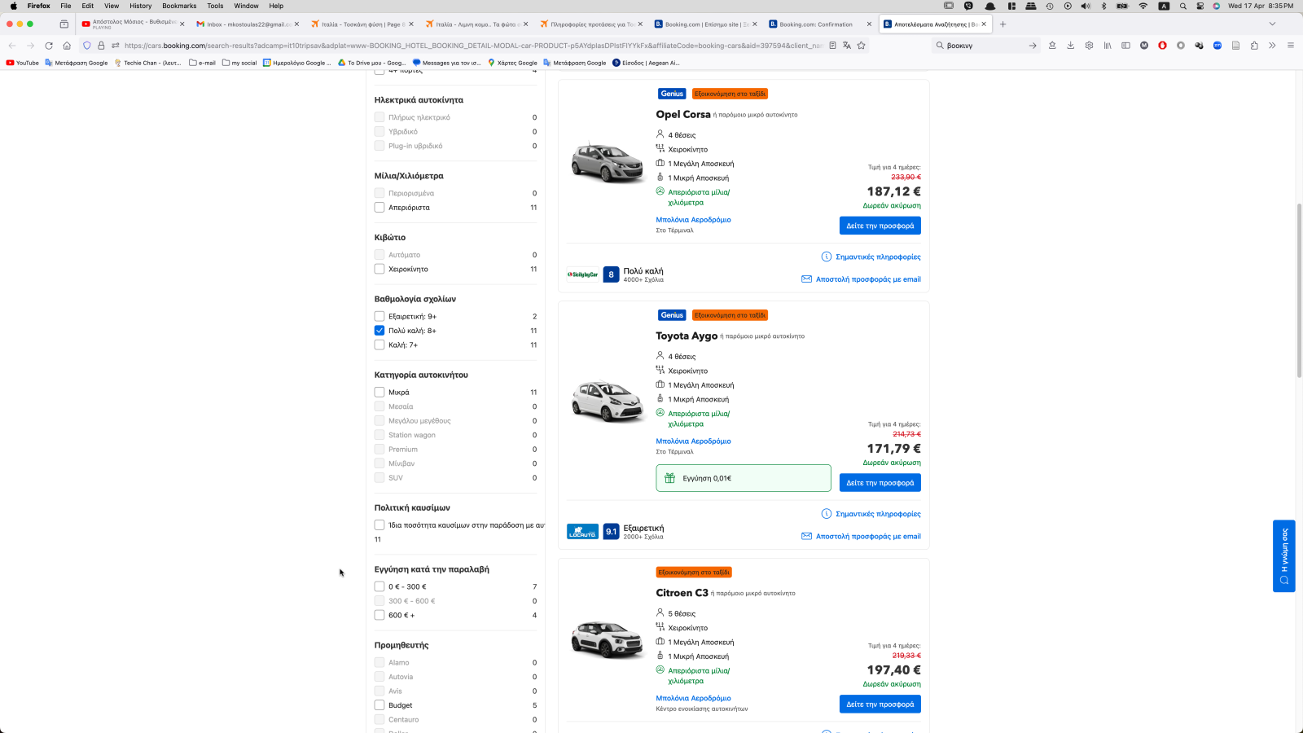The height and width of the screenshot is (733, 1303).
Task: Show site security padlock info
Action: tap(101, 46)
